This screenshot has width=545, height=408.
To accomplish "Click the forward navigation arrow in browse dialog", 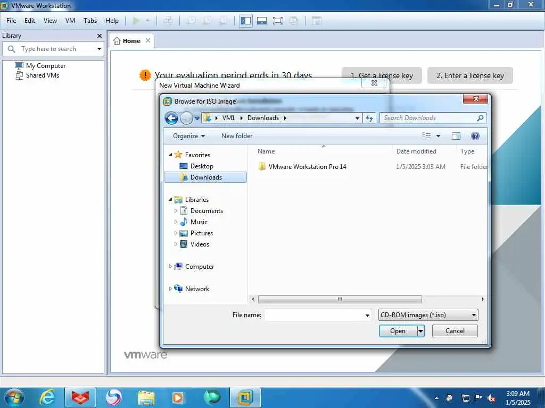I will [186, 118].
